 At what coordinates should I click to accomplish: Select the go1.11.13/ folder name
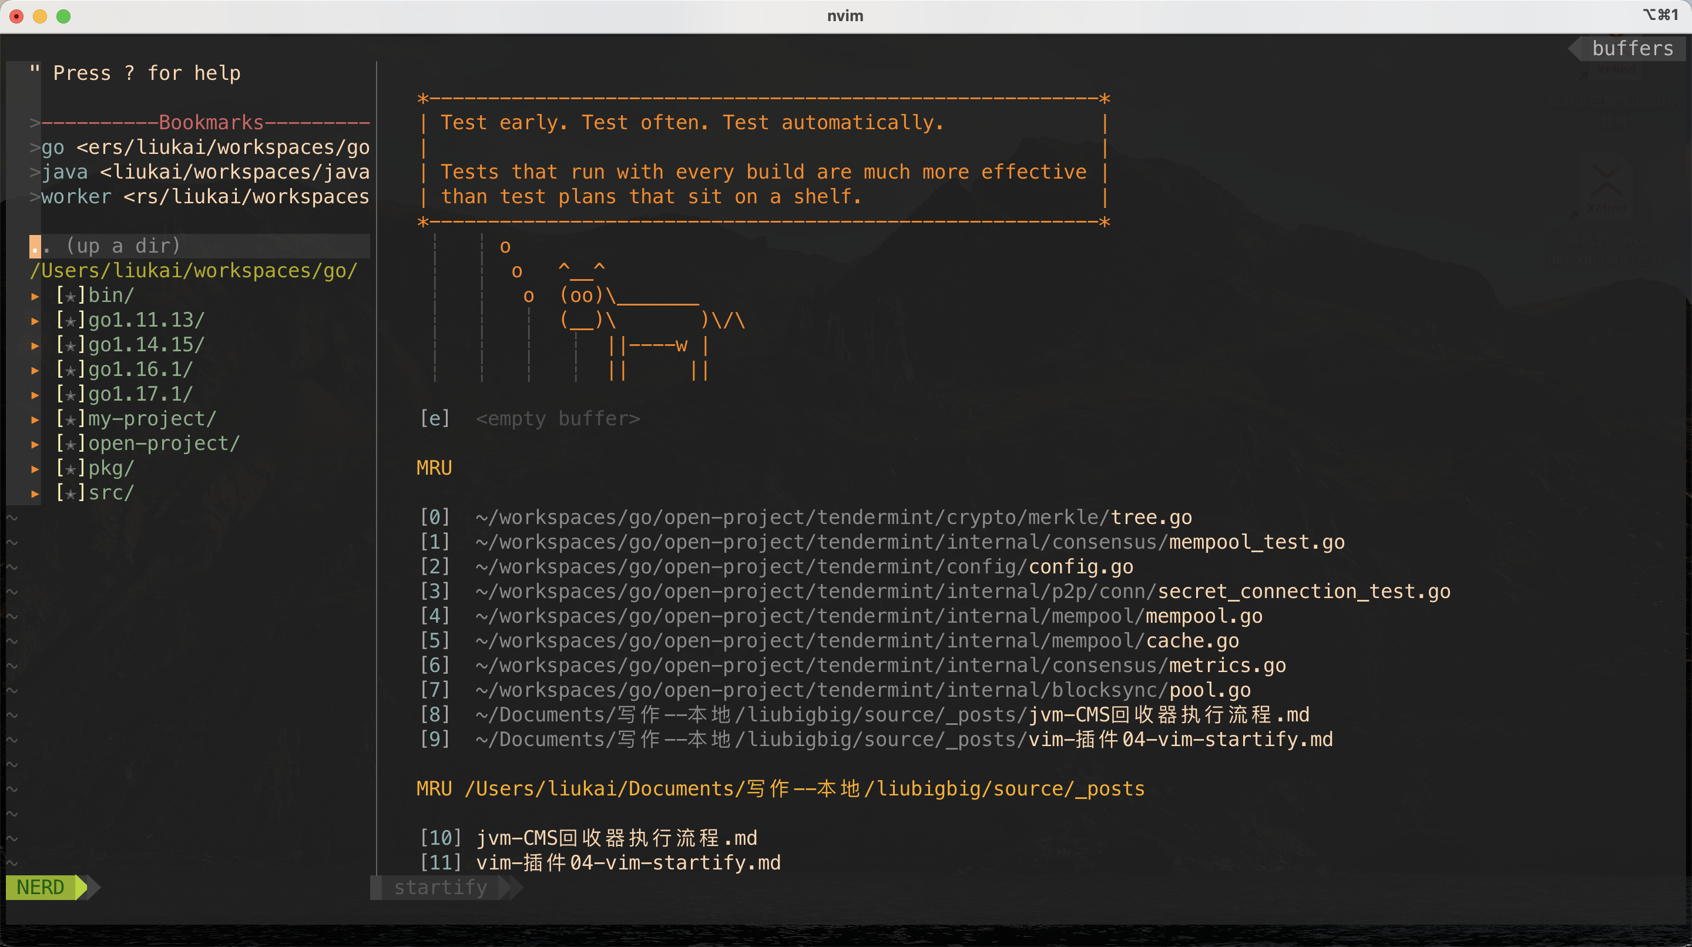[x=146, y=321]
